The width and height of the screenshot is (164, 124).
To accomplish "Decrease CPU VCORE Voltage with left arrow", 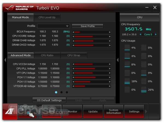I will click(73, 37).
